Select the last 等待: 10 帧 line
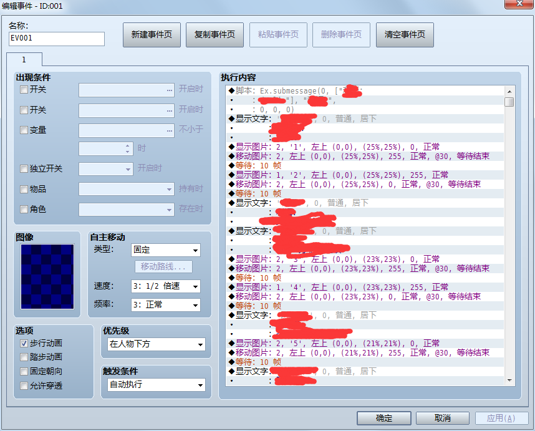The image size is (535, 431). [x=365, y=362]
